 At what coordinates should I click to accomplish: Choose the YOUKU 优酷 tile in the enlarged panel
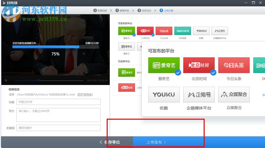[x=164, y=94]
